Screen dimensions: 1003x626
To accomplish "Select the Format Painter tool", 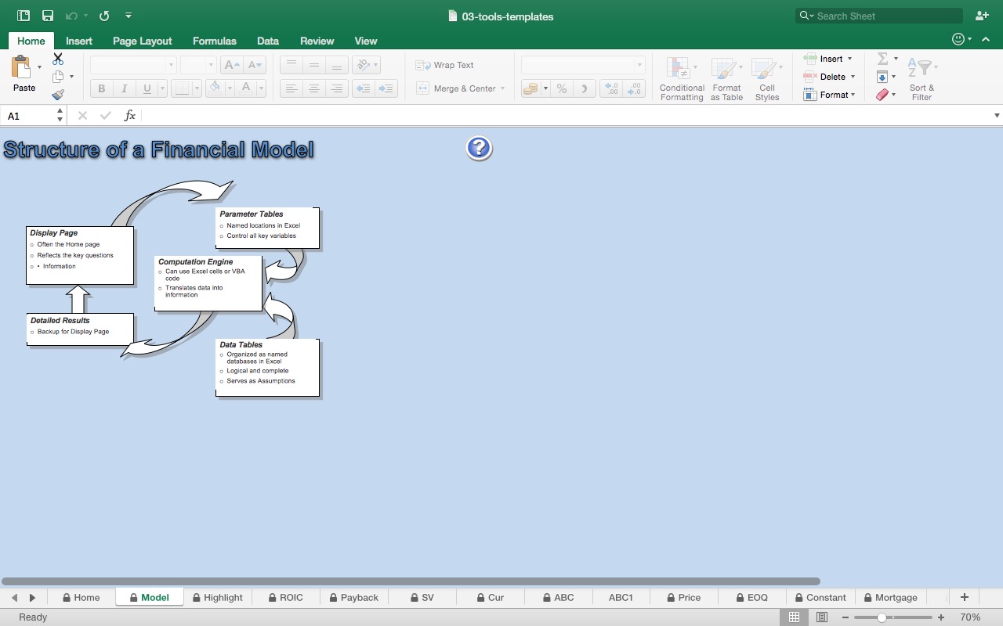I will (x=57, y=94).
